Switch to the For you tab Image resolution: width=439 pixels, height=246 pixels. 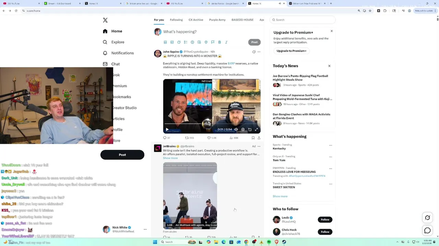pyautogui.click(x=159, y=20)
